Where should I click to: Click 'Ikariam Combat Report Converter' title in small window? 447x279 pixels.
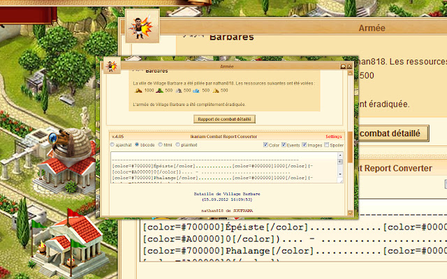(223, 137)
